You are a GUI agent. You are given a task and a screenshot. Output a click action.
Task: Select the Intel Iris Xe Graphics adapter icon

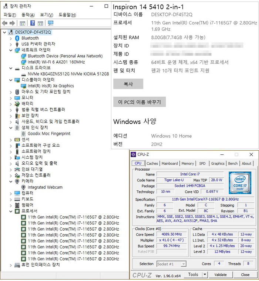23,86
